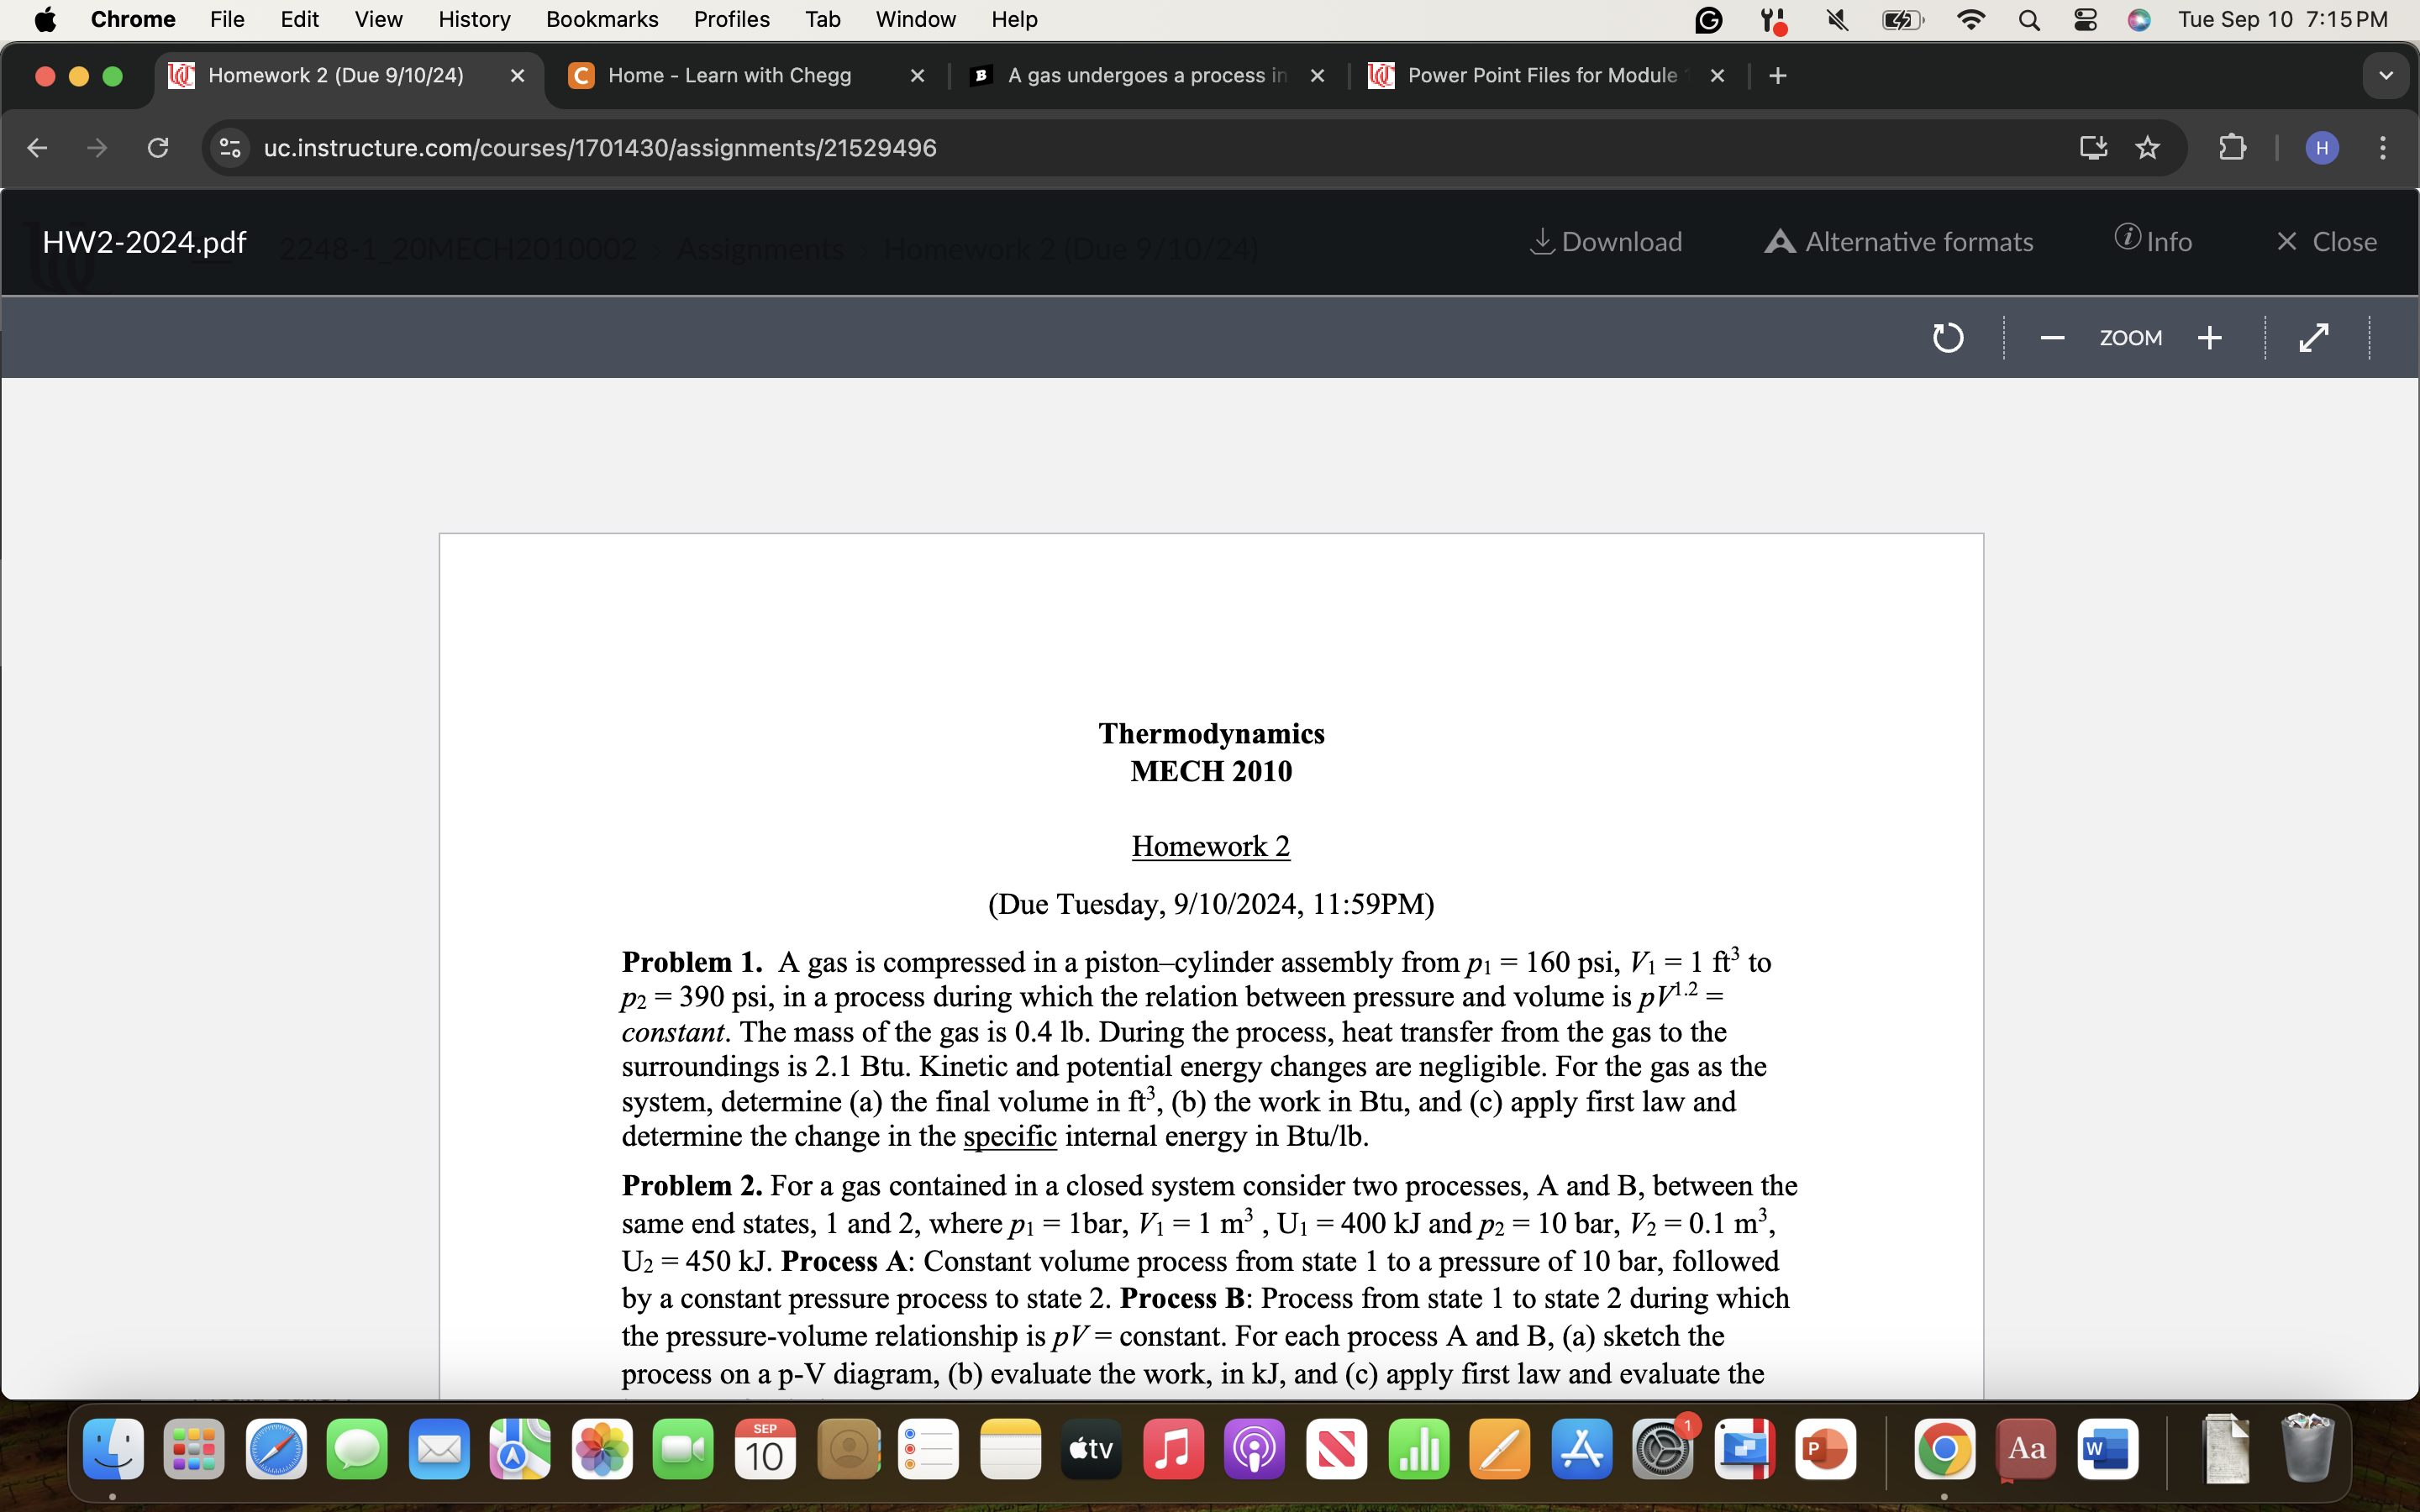Viewport: 2420px width, 1512px height.
Task: Zoom out using the minus control
Action: [x=2052, y=337]
